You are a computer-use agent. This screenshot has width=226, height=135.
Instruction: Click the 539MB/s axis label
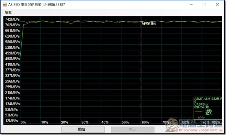click(12, 47)
